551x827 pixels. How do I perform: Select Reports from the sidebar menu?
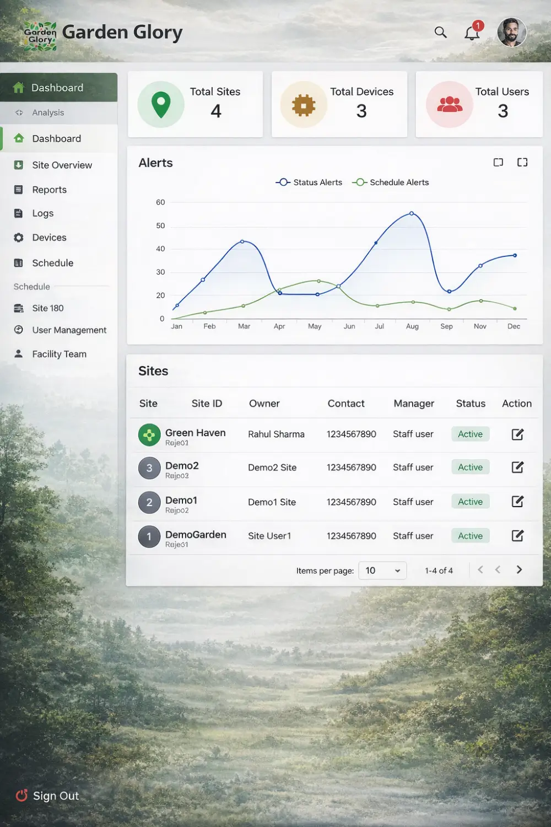[49, 190]
